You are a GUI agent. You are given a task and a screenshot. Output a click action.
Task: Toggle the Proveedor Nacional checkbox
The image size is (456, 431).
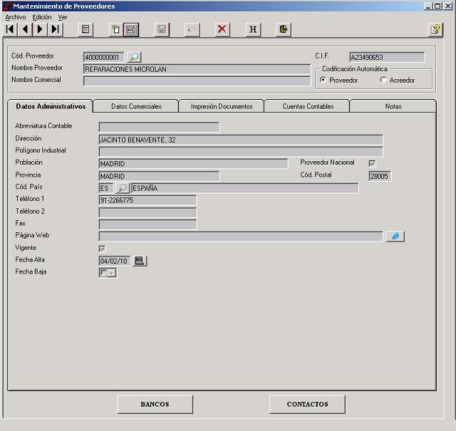[372, 163]
